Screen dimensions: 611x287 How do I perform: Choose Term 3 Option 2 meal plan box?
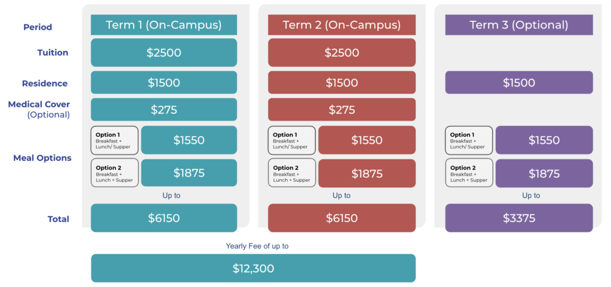pyautogui.click(x=469, y=173)
